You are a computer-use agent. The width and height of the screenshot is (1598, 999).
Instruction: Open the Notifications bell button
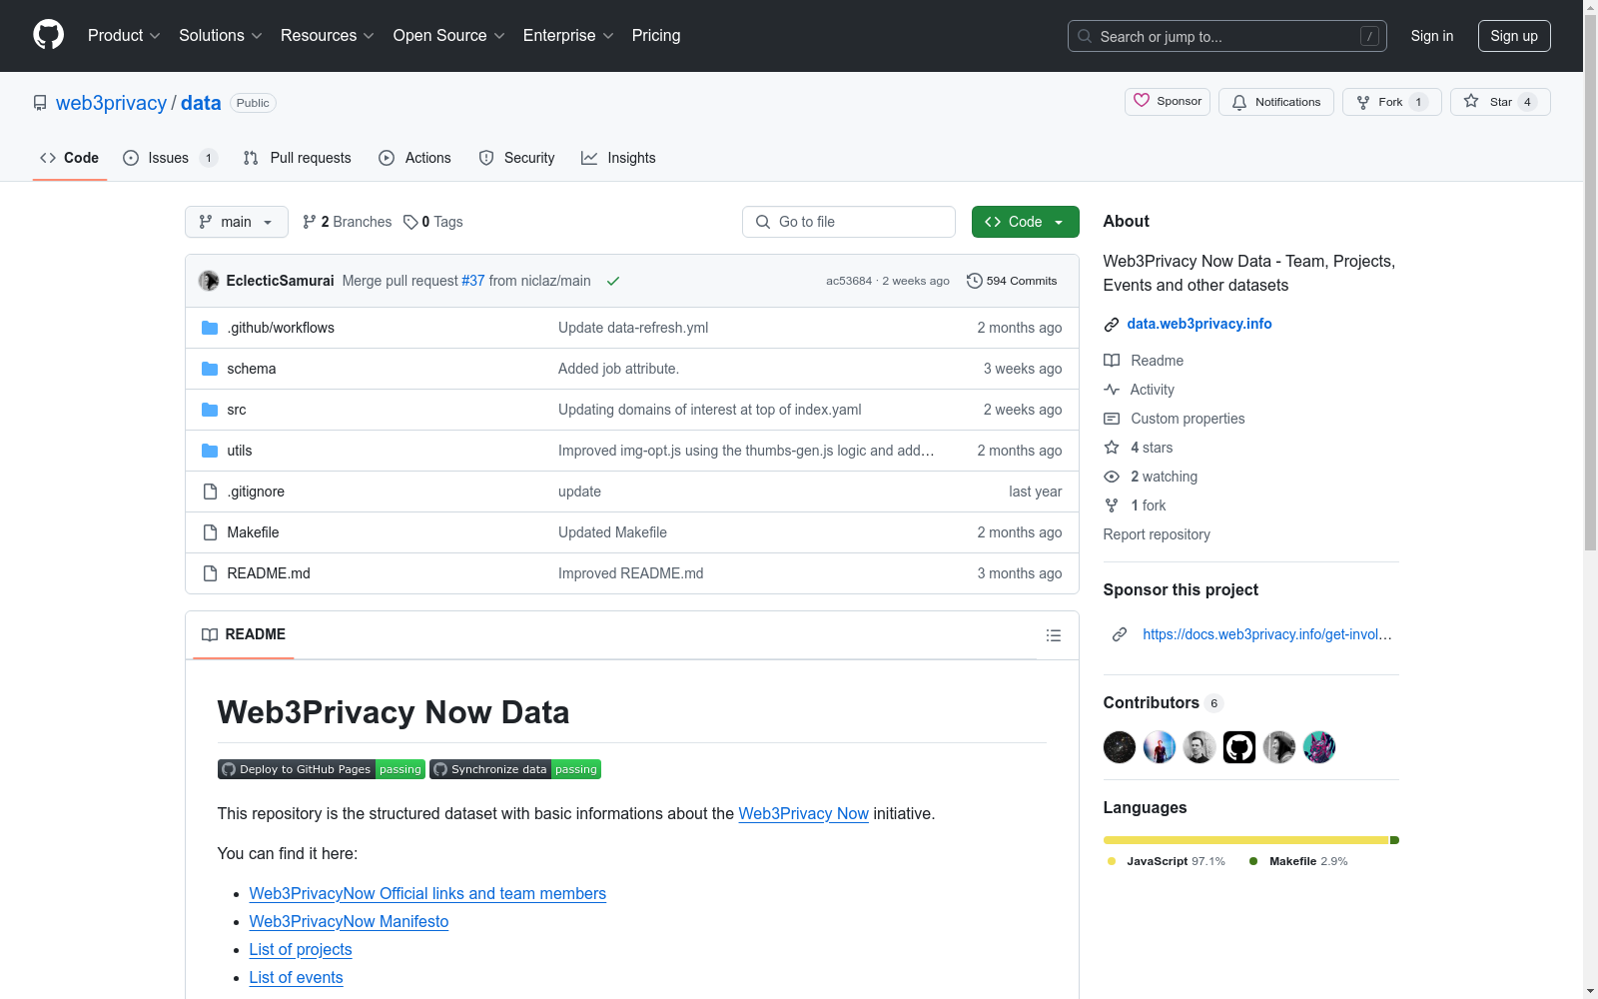tap(1275, 102)
